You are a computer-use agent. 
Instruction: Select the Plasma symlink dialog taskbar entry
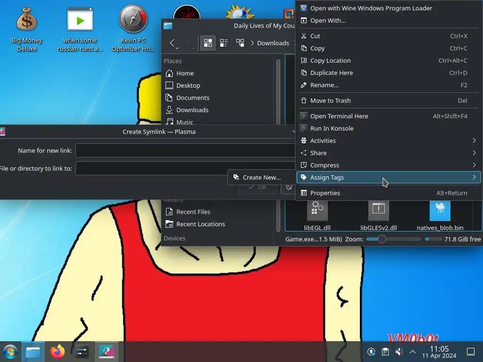tap(107, 352)
